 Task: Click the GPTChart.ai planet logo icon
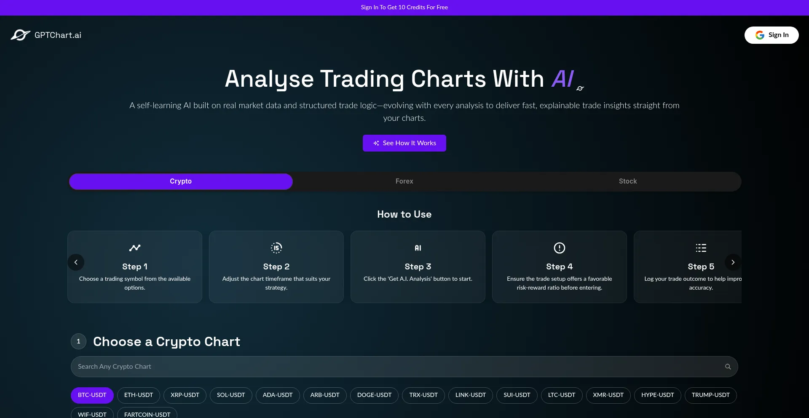point(20,35)
